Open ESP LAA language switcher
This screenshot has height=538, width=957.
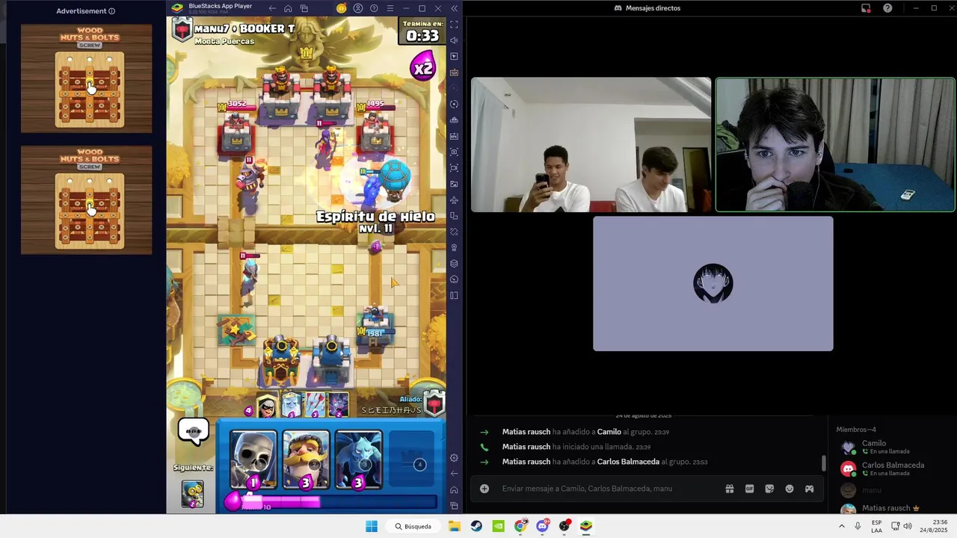pyautogui.click(x=876, y=526)
